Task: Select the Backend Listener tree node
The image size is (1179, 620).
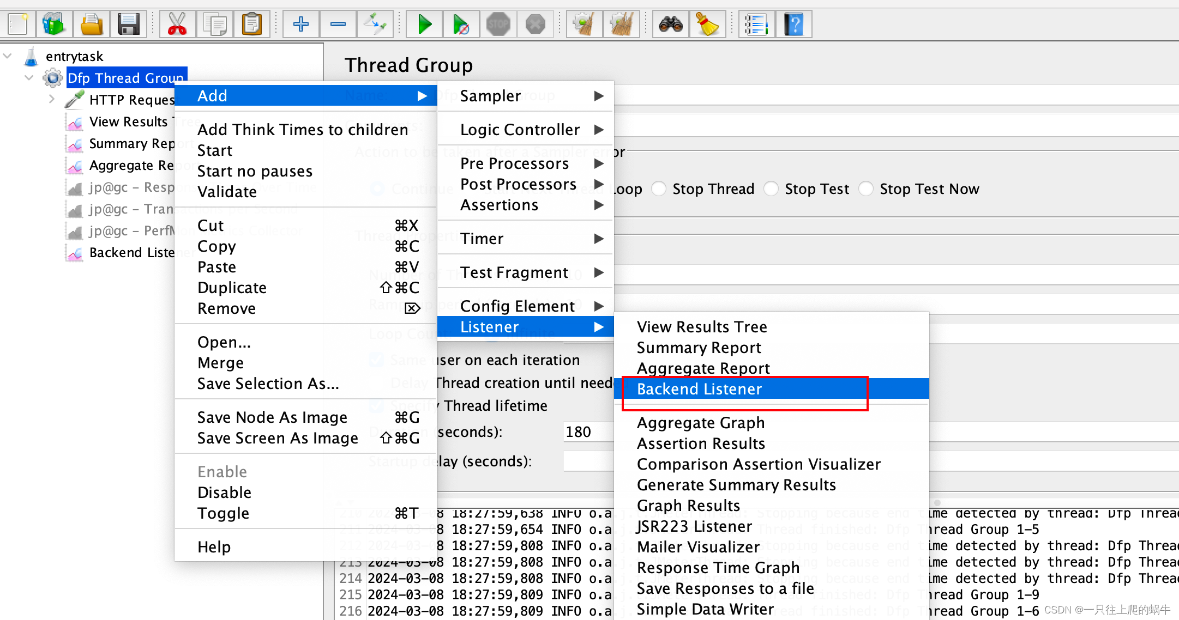Action: (132, 252)
